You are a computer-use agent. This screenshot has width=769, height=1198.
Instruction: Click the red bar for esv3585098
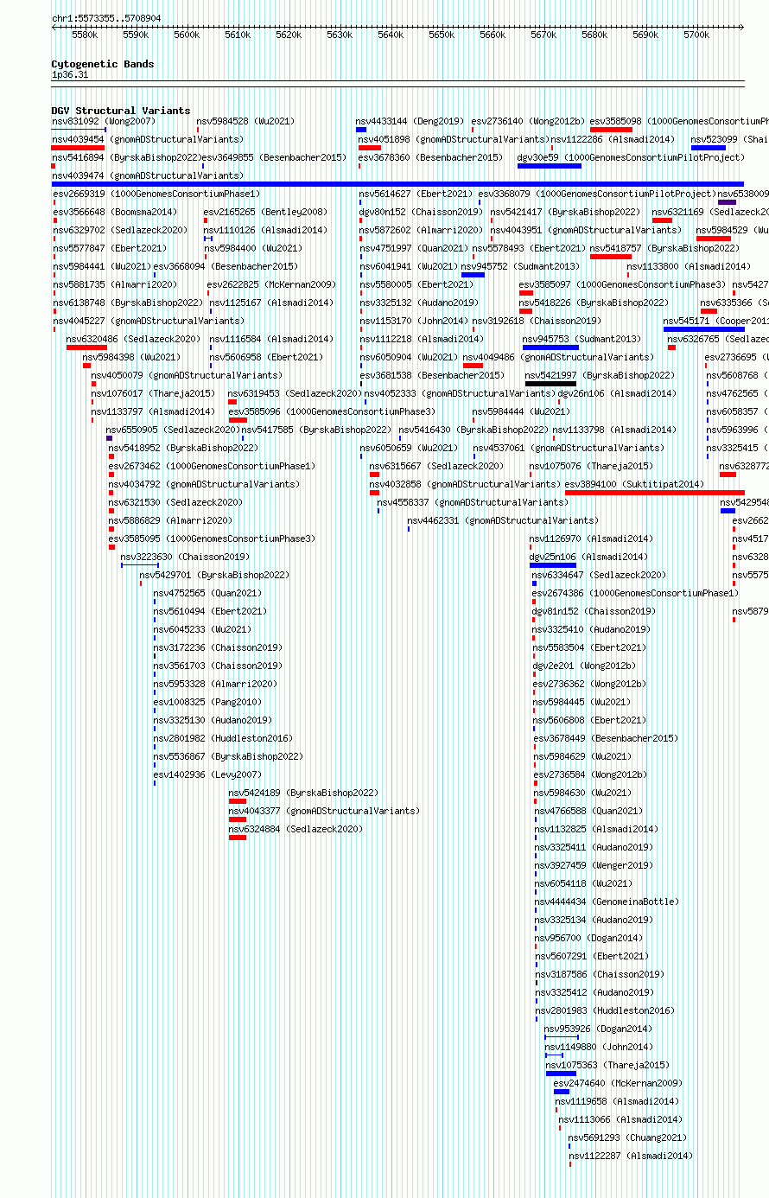click(x=611, y=130)
